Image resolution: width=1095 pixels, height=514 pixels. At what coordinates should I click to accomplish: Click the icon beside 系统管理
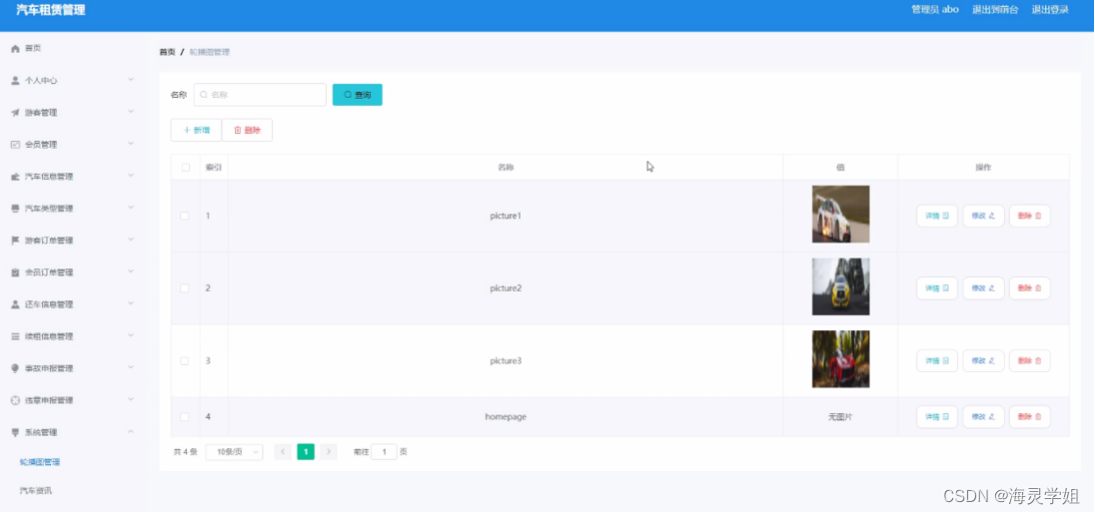coord(15,432)
